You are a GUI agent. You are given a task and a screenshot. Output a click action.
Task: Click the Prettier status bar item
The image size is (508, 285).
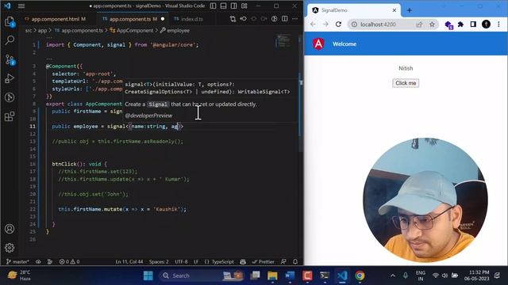[x=263, y=262]
